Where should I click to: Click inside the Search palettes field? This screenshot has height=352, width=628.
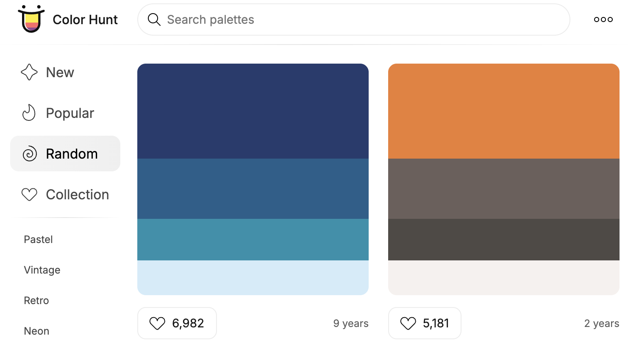tap(297, 20)
